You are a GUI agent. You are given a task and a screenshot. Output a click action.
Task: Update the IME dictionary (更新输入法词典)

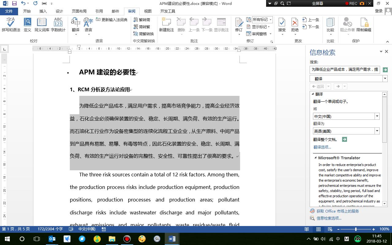(111, 20)
